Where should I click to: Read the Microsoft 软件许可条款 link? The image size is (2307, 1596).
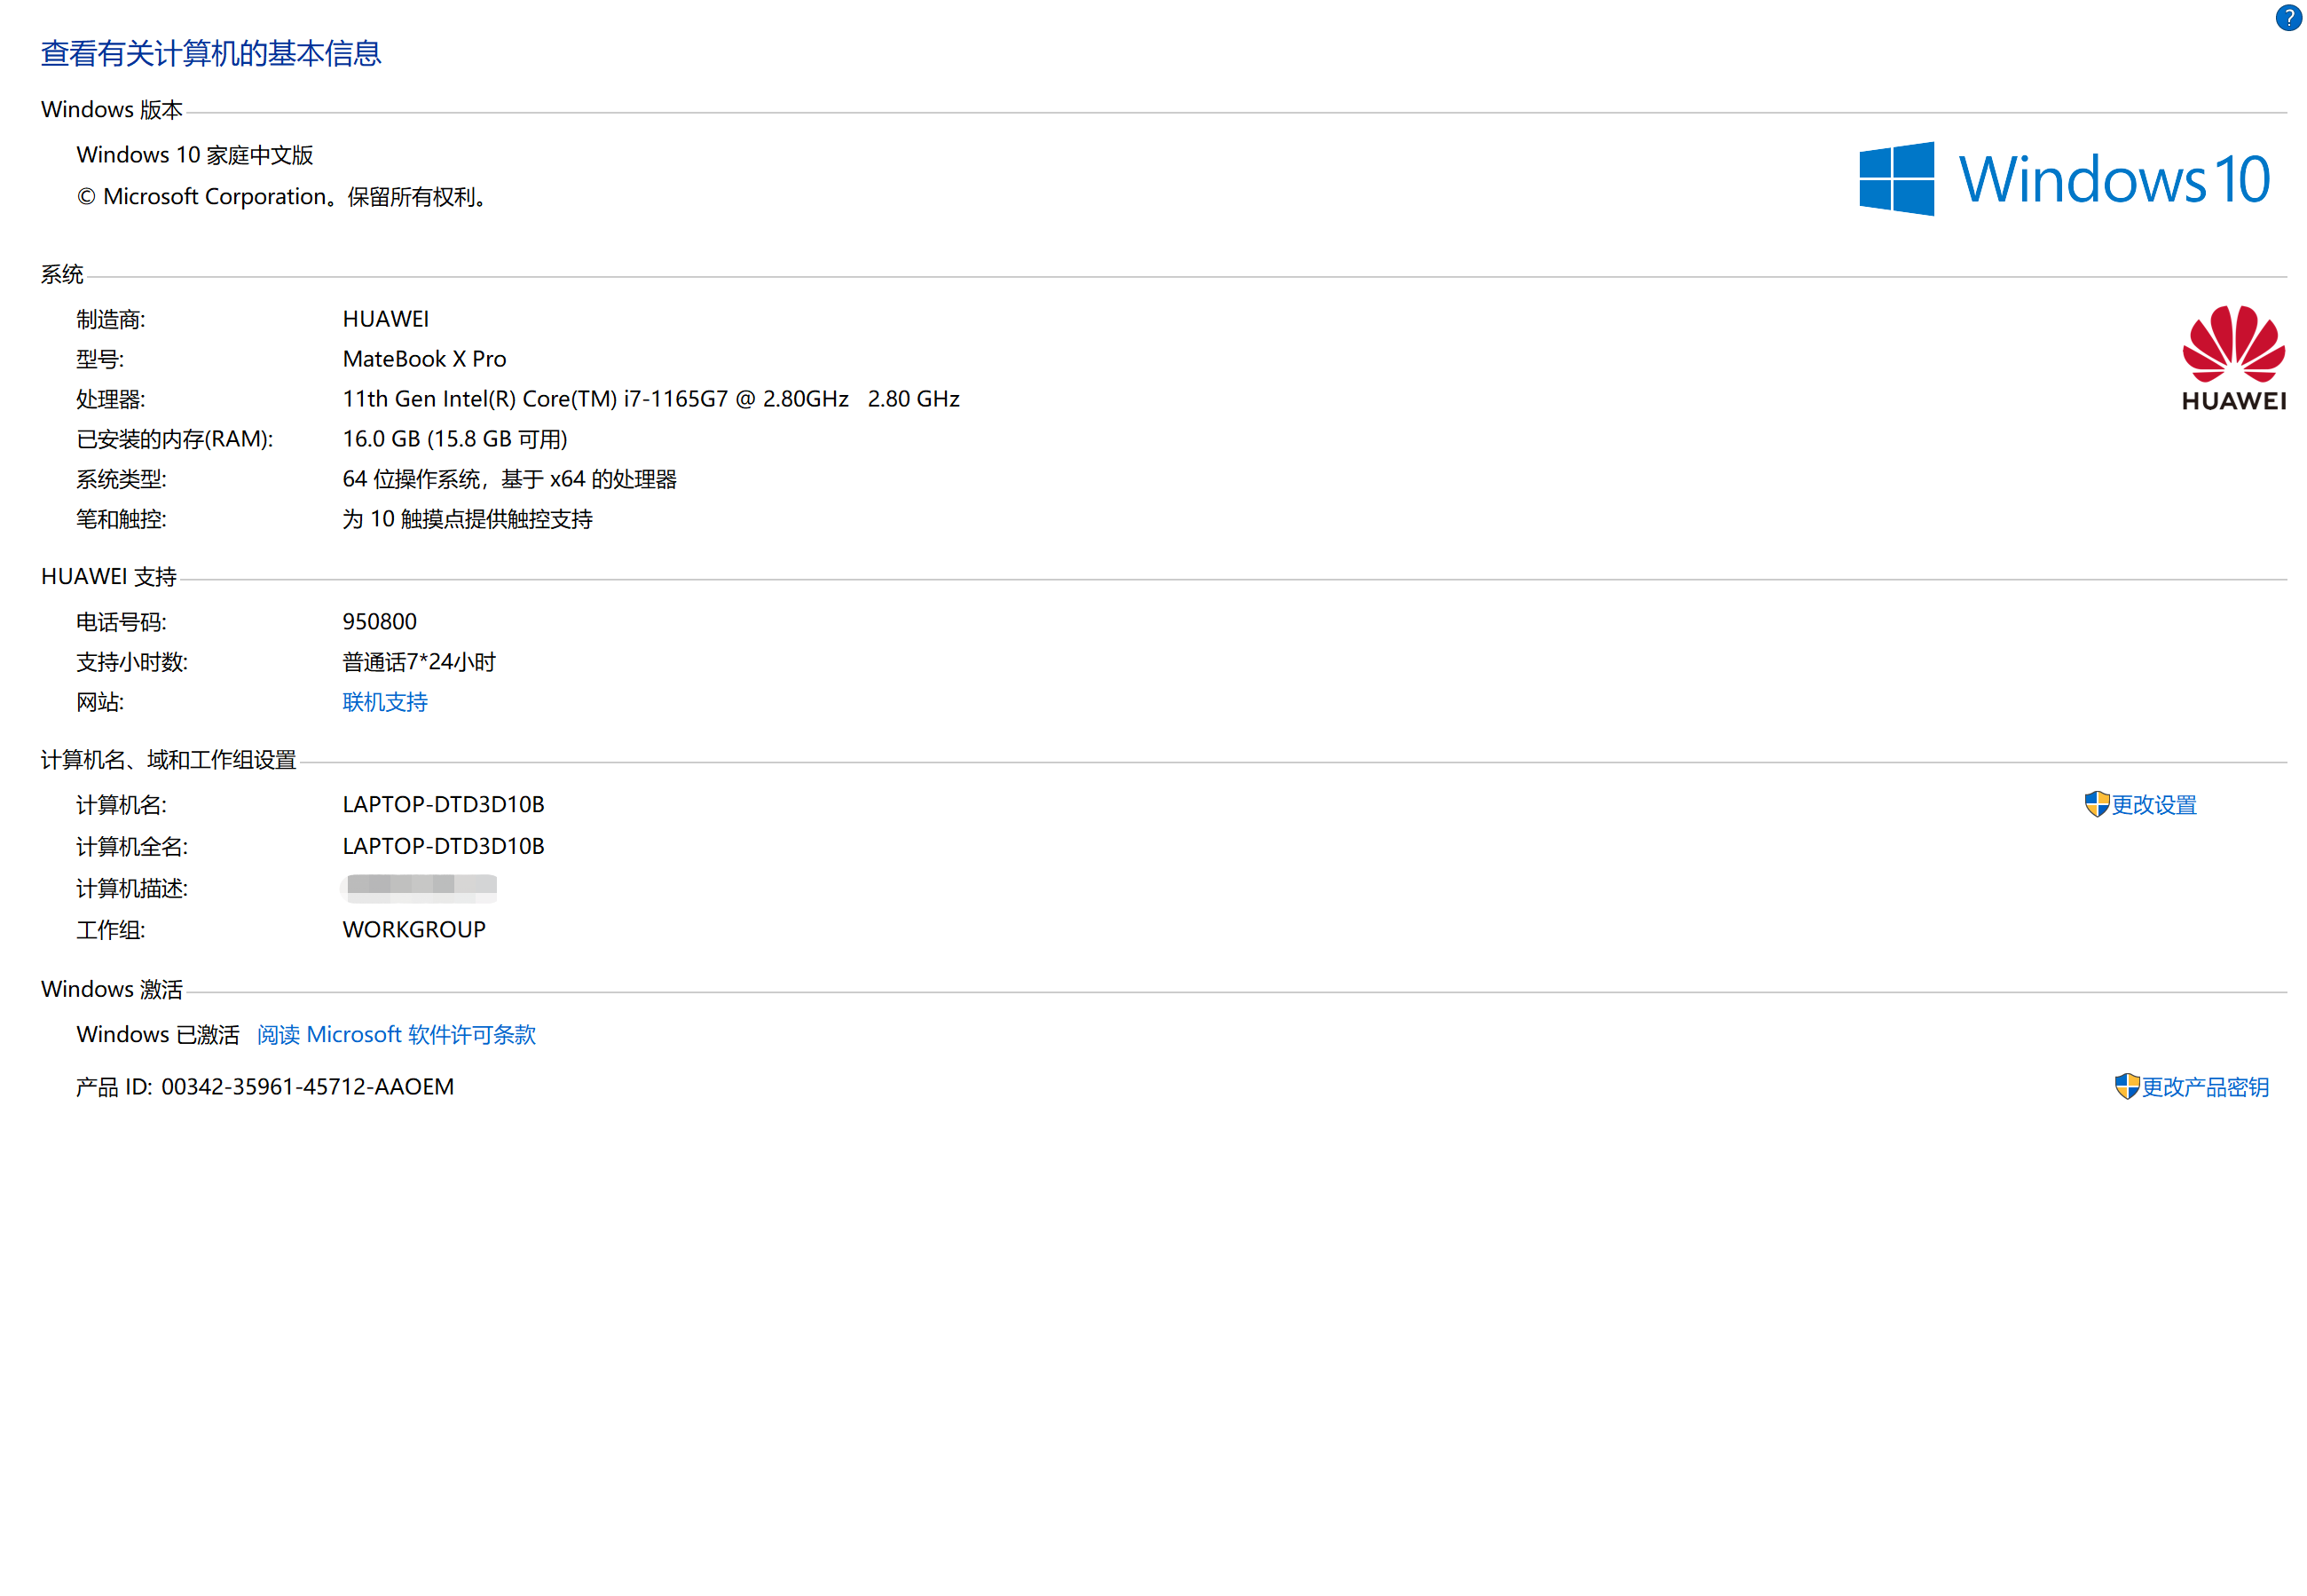coord(396,1034)
